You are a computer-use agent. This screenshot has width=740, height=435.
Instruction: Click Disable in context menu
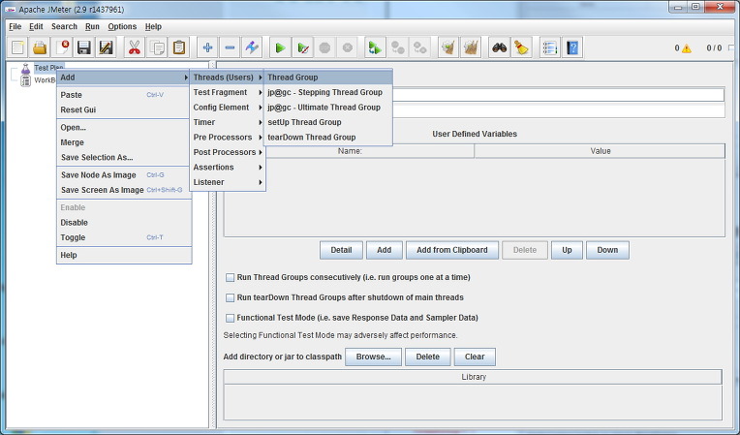click(x=124, y=223)
